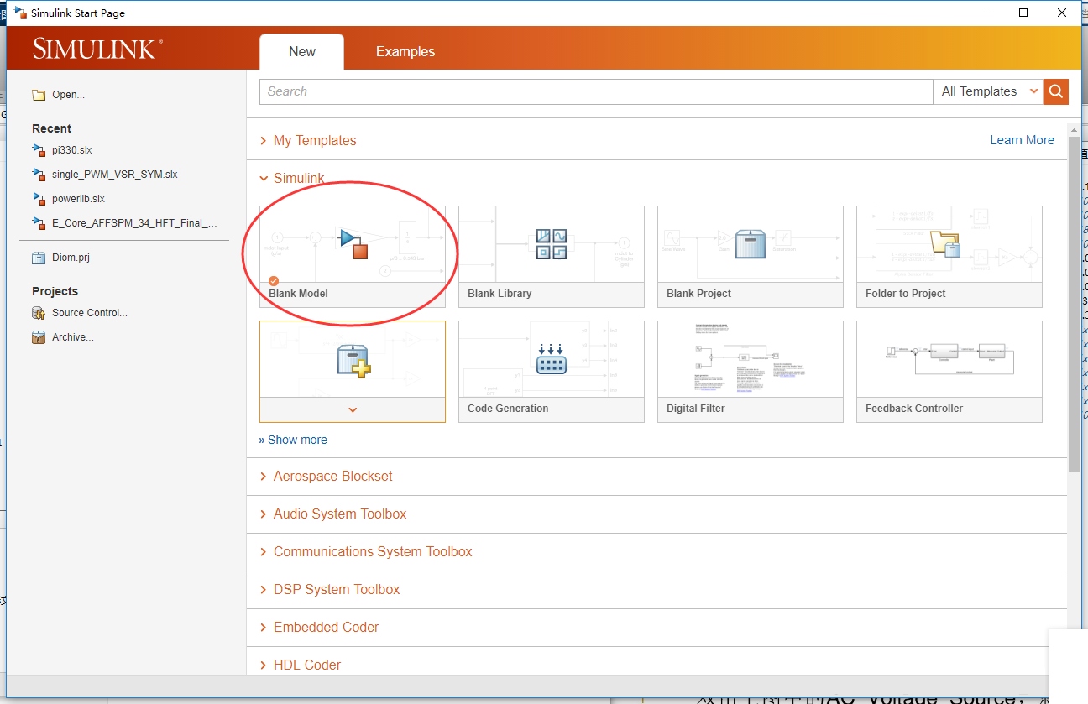
Task: Open the All Templates filter dropdown
Action: coord(988,91)
